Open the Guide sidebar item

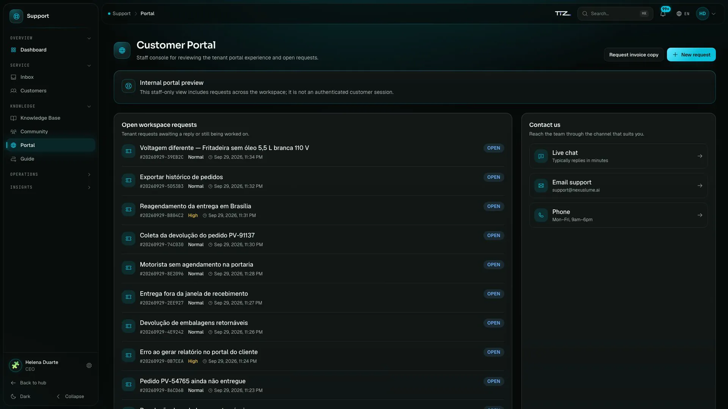(x=50, y=159)
